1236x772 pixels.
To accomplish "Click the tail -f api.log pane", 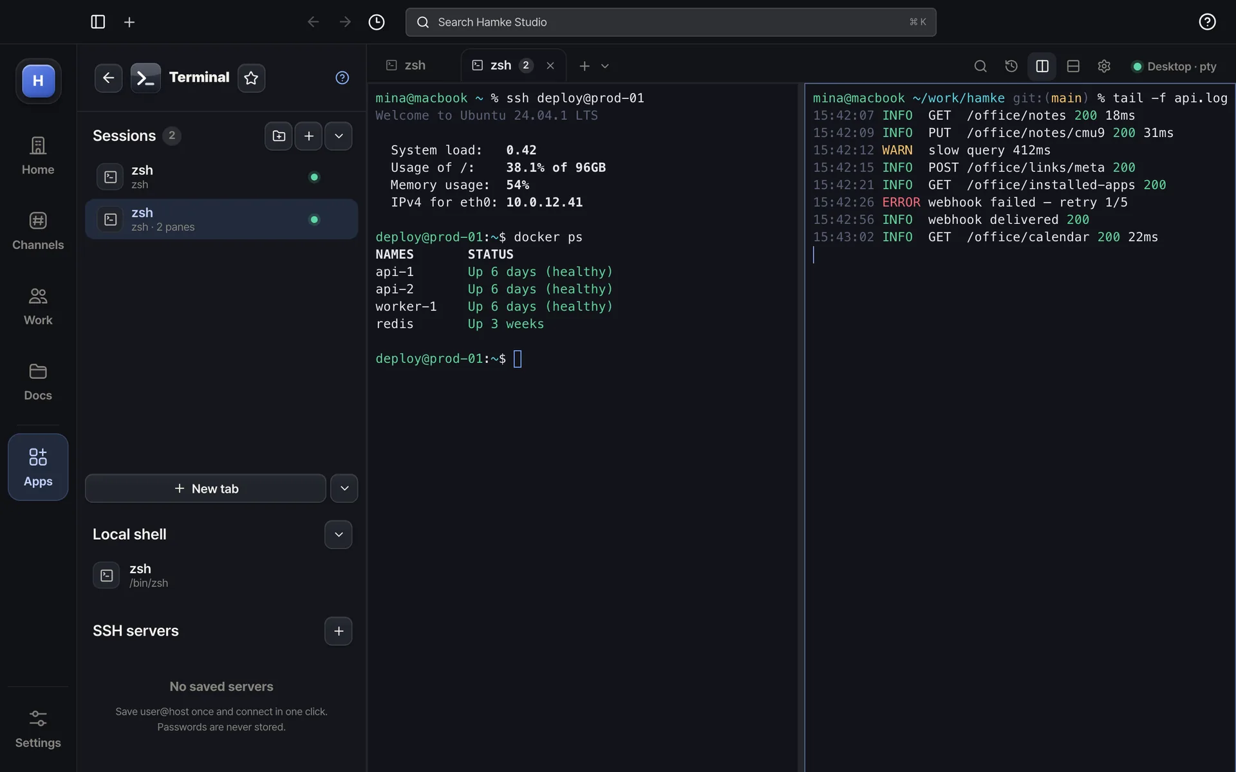I will point(1020,427).
